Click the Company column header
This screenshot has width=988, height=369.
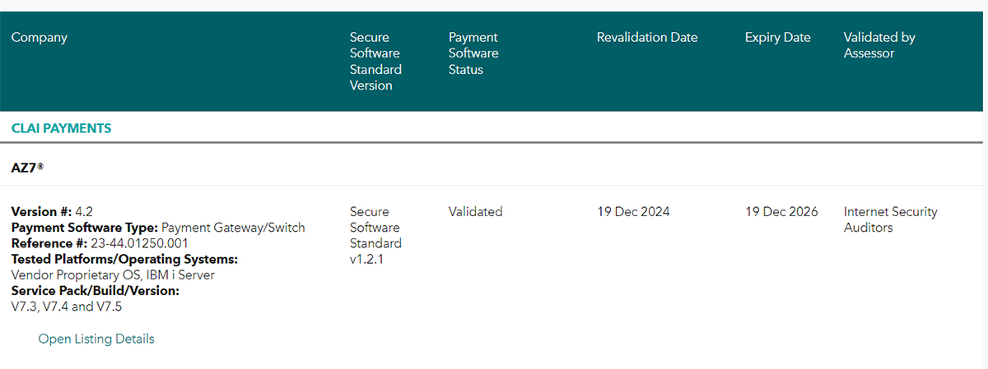coord(40,37)
